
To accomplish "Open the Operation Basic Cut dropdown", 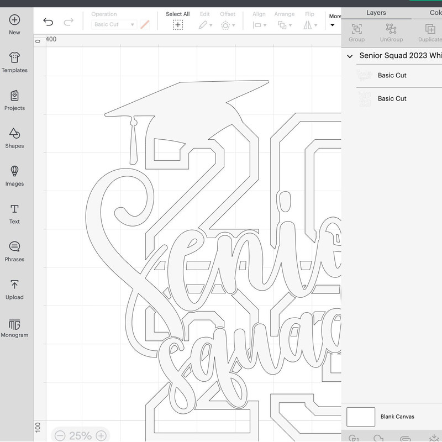I will point(114,25).
